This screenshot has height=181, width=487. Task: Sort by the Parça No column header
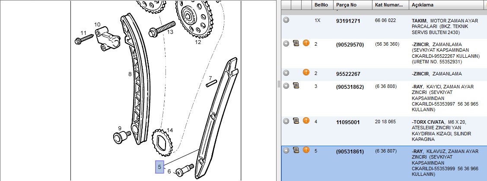pyautogui.click(x=353, y=5)
